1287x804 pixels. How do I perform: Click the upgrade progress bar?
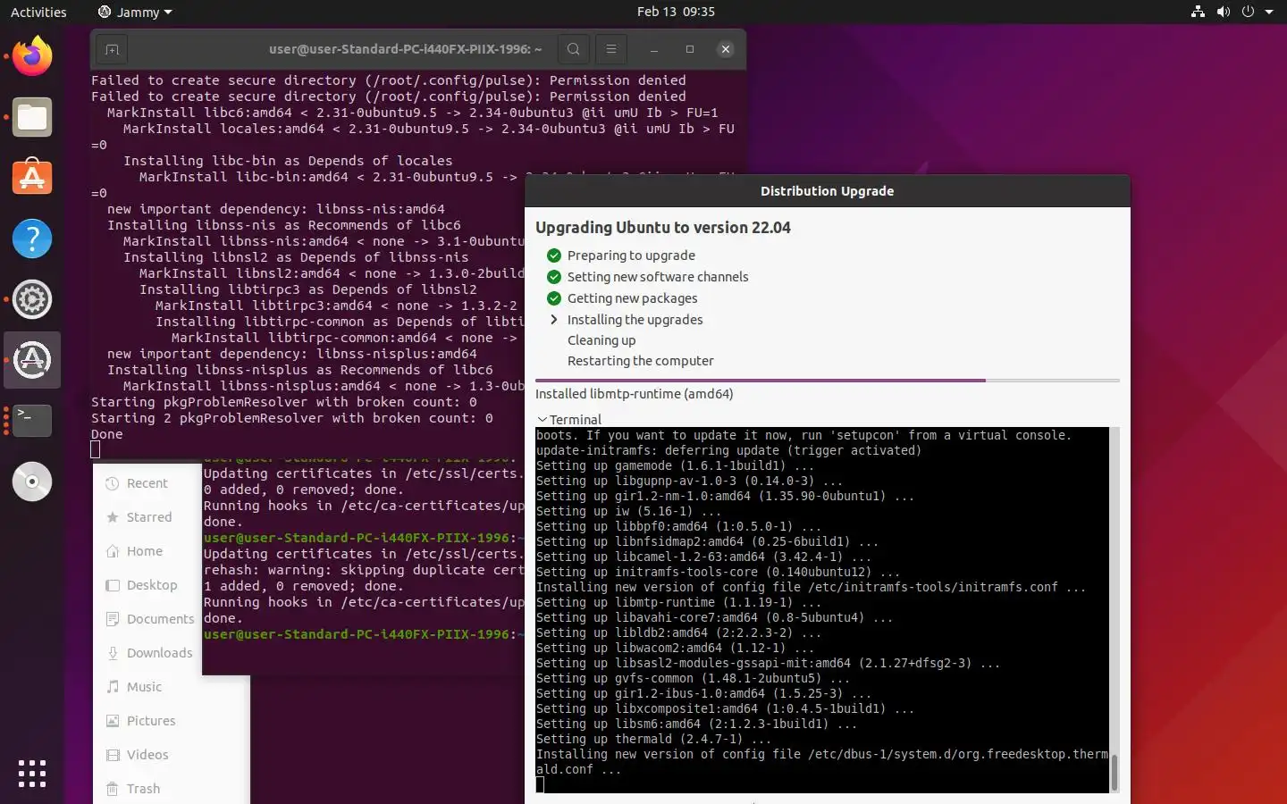[827, 381]
